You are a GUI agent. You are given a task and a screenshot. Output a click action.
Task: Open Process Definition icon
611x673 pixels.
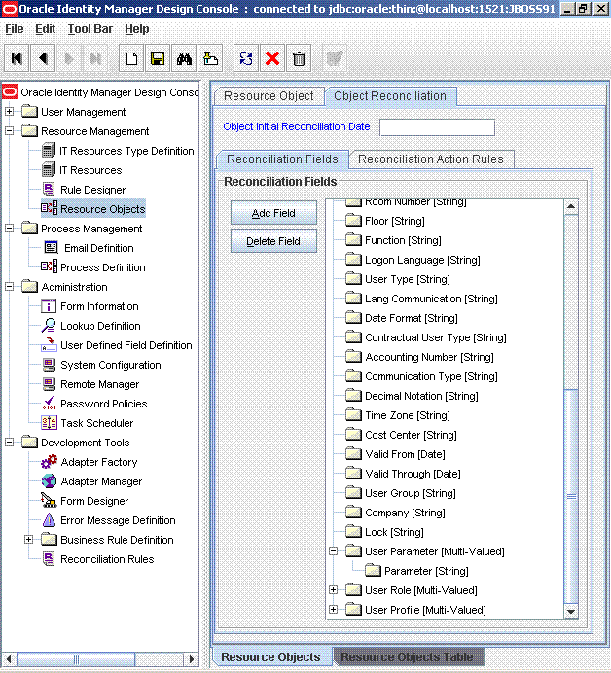tap(49, 267)
